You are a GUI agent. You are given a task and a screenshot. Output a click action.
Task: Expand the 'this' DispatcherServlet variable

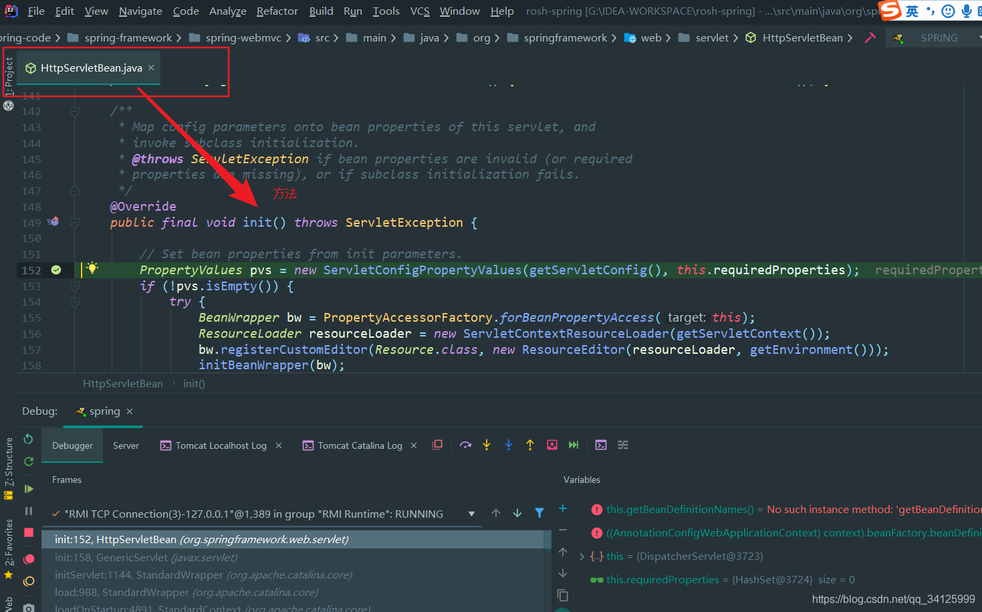582,556
